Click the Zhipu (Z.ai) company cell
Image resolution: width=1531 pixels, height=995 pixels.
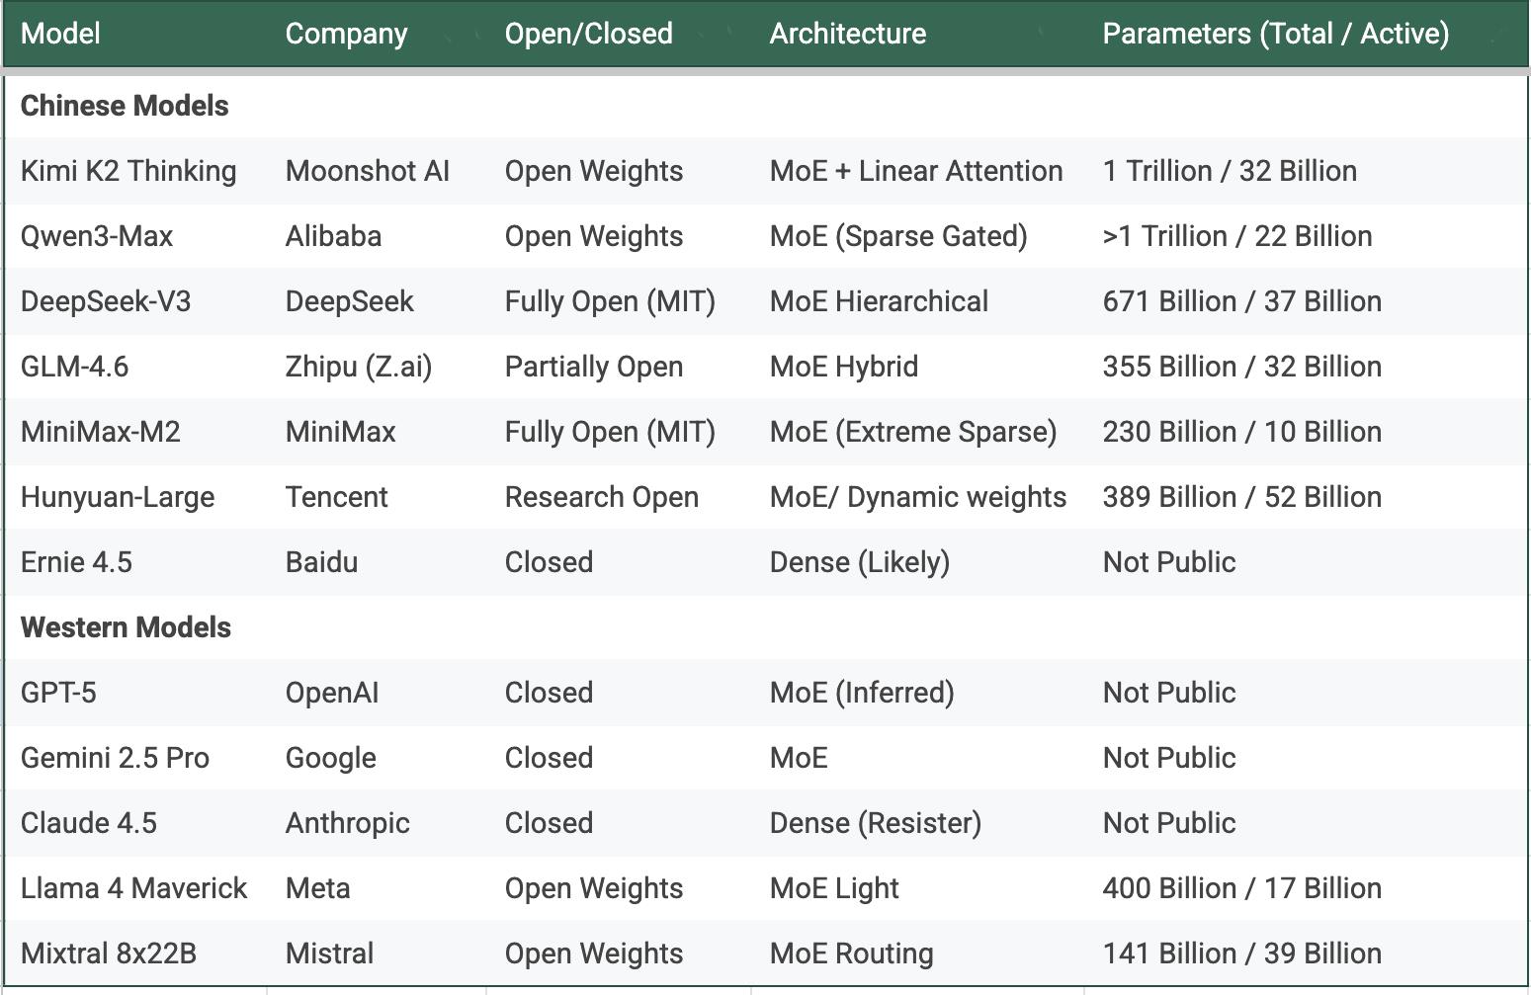click(x=358, y=367)
